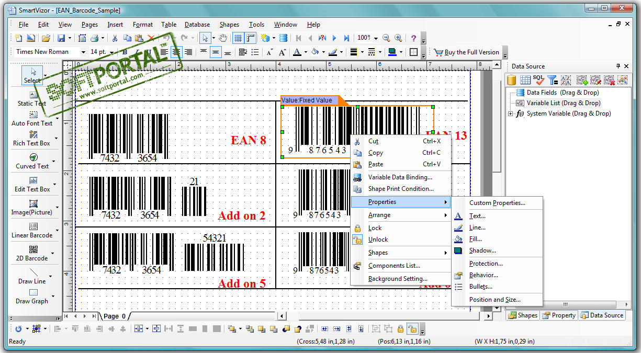Toggle right text alignment

click(x=188, y=52)
